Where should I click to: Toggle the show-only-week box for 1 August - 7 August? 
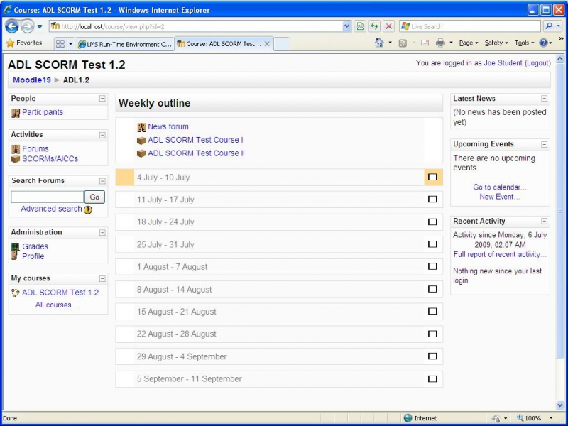pyautogui.click(x=432, y=266)
